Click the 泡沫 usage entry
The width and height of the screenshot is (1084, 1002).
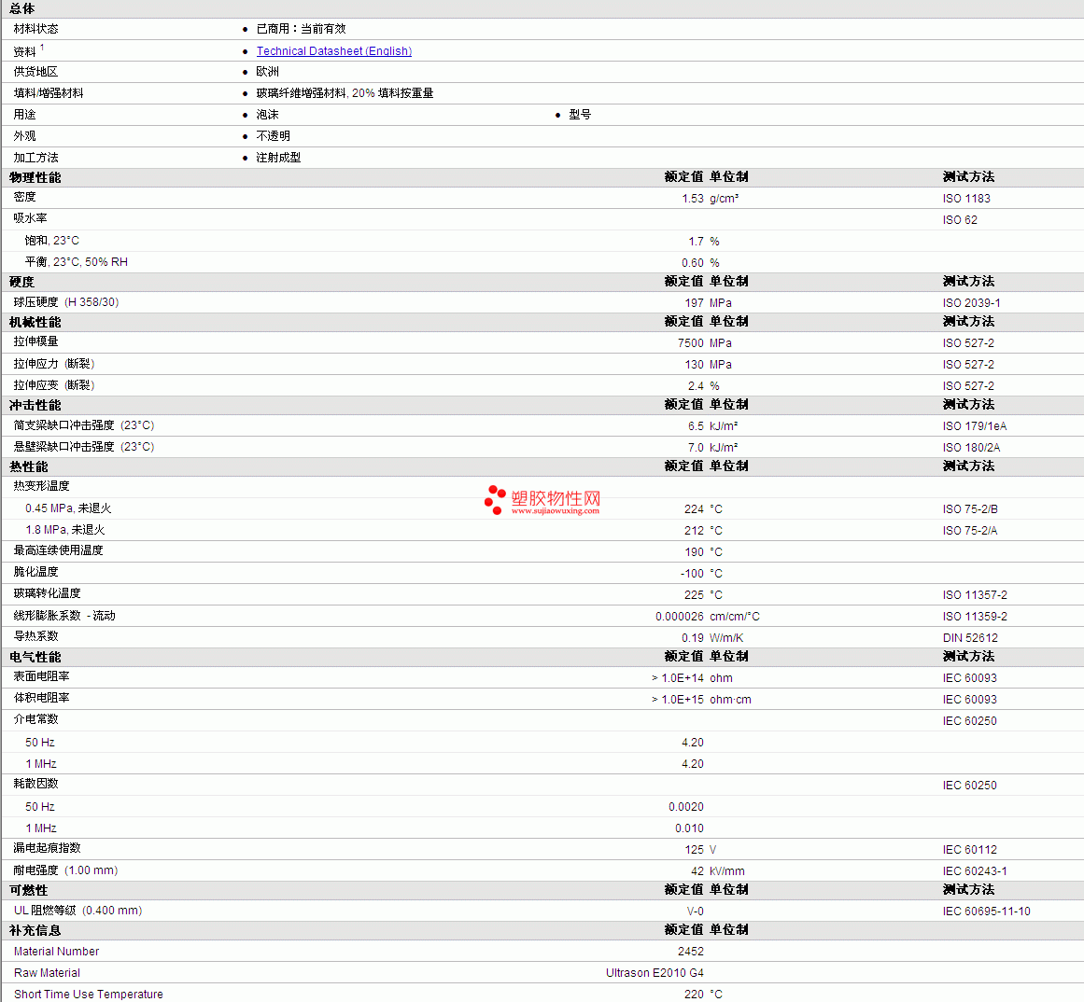[x=268, y=115]
